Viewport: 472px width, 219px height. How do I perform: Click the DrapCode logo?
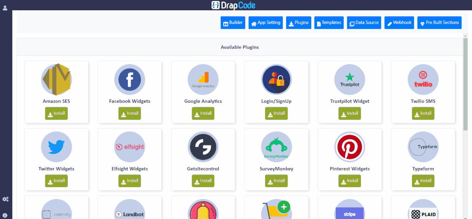(x=233, y=5)
